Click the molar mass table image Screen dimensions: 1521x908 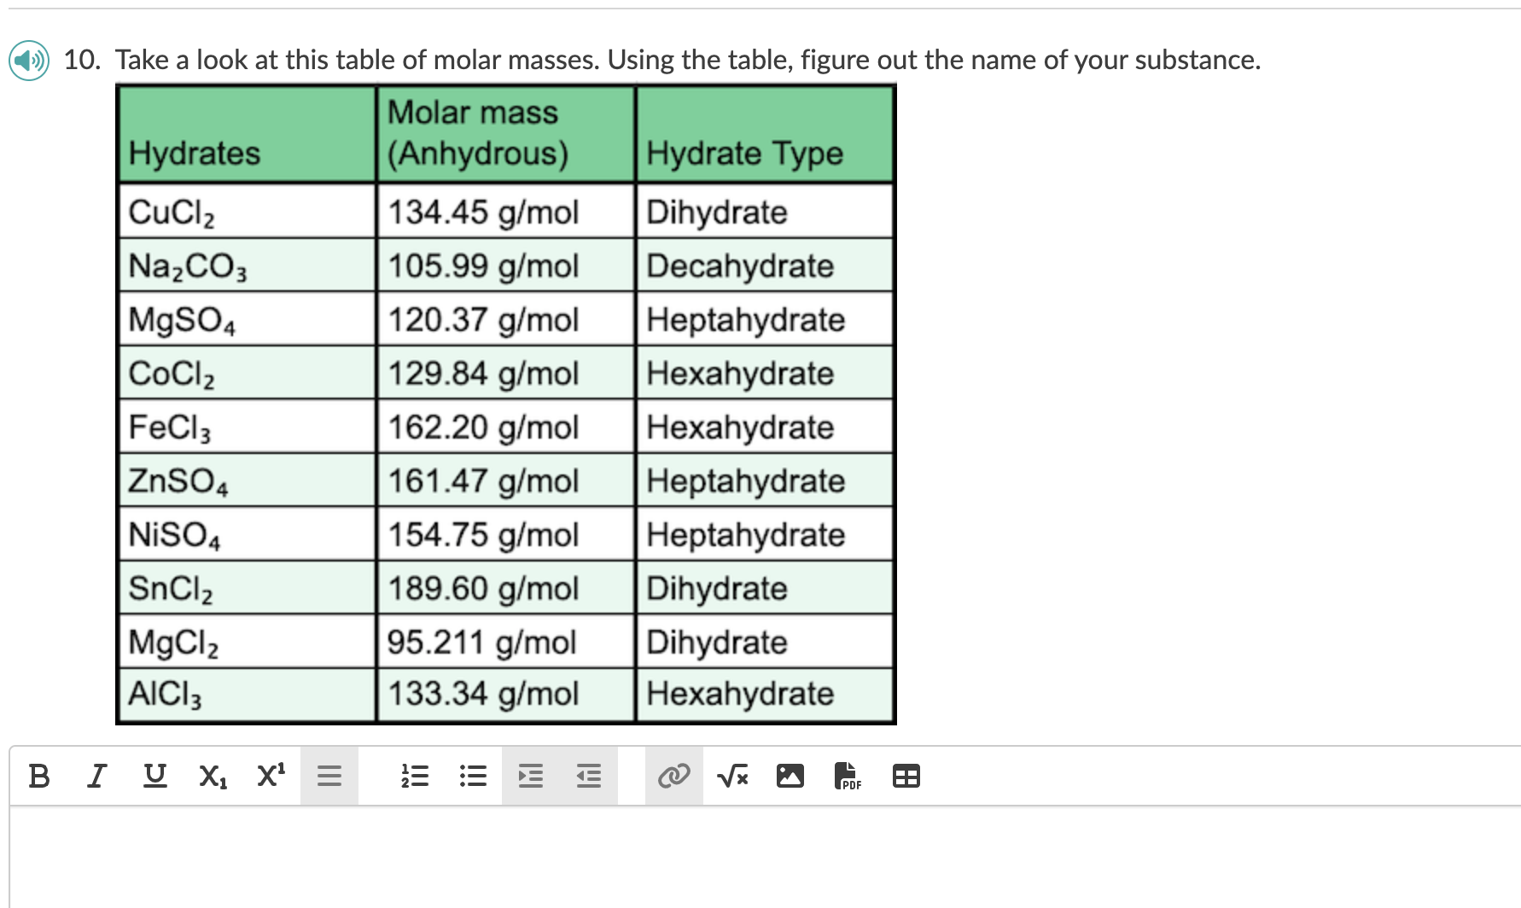pyautogui.click(x=505, y=401)
